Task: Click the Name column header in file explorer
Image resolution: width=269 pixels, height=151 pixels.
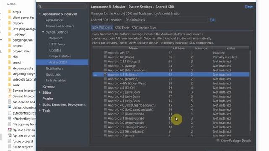Action: click(11, 4)
